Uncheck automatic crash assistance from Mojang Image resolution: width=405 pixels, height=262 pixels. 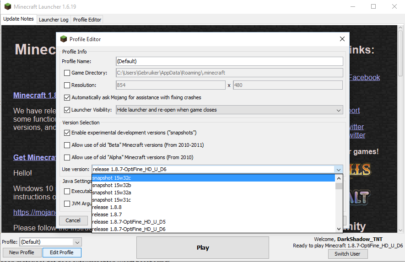(67, 97)
